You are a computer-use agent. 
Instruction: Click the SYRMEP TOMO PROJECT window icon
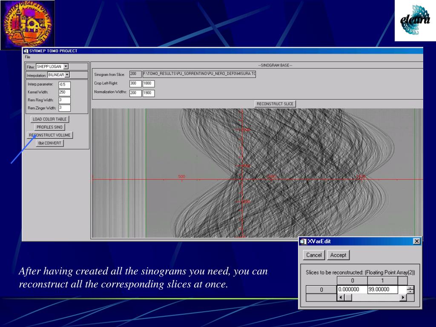coord(26,51)
